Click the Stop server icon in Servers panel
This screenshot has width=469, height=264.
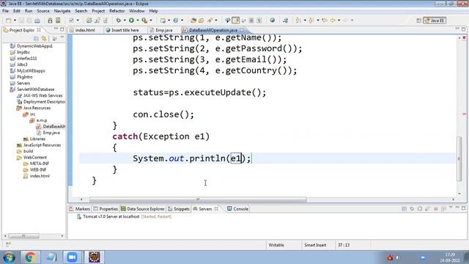[436, 208]
